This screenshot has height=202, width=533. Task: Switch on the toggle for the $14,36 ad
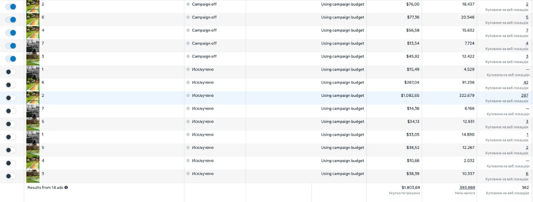11,111
